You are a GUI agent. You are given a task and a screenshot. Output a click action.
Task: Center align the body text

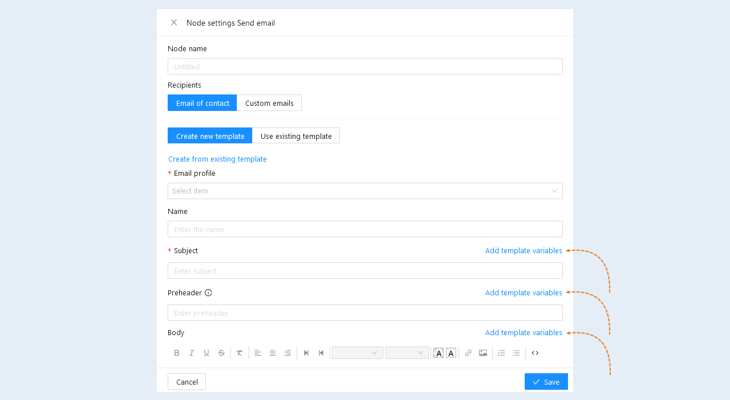[x=273, y=353]
